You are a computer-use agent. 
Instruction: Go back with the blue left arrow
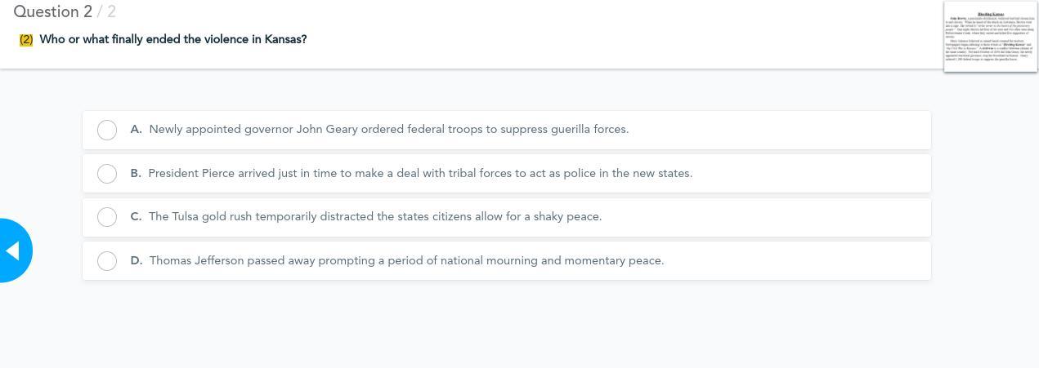[13, 251]
